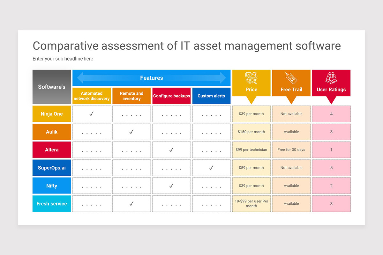
Task: Select the Aulik row label
Action: click(52, 132)
